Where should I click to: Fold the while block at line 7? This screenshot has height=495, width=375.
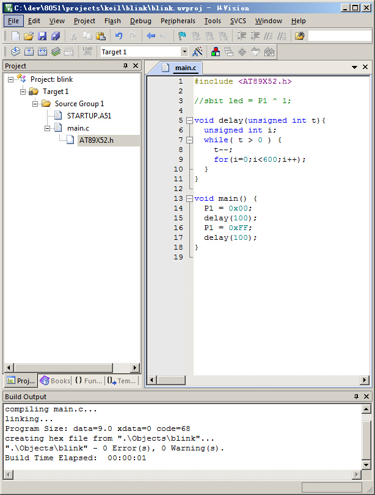[x=189, y=140]
